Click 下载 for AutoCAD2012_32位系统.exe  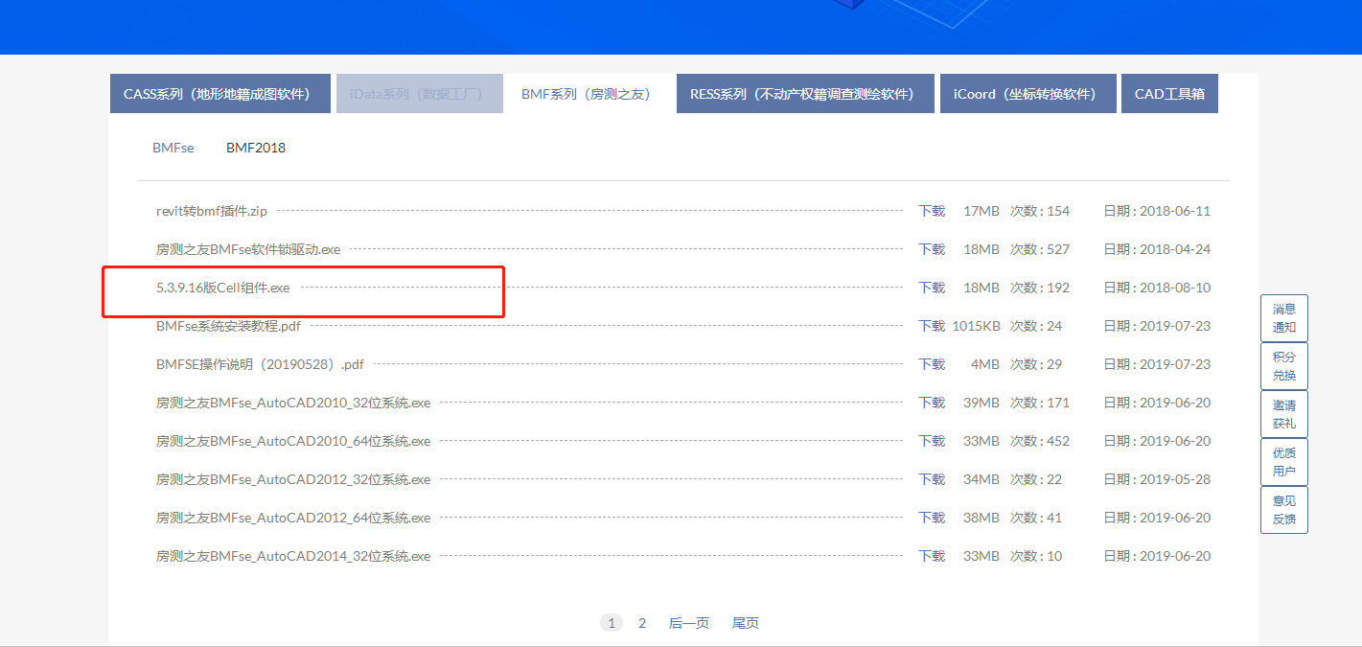click(x=932, y=479)
